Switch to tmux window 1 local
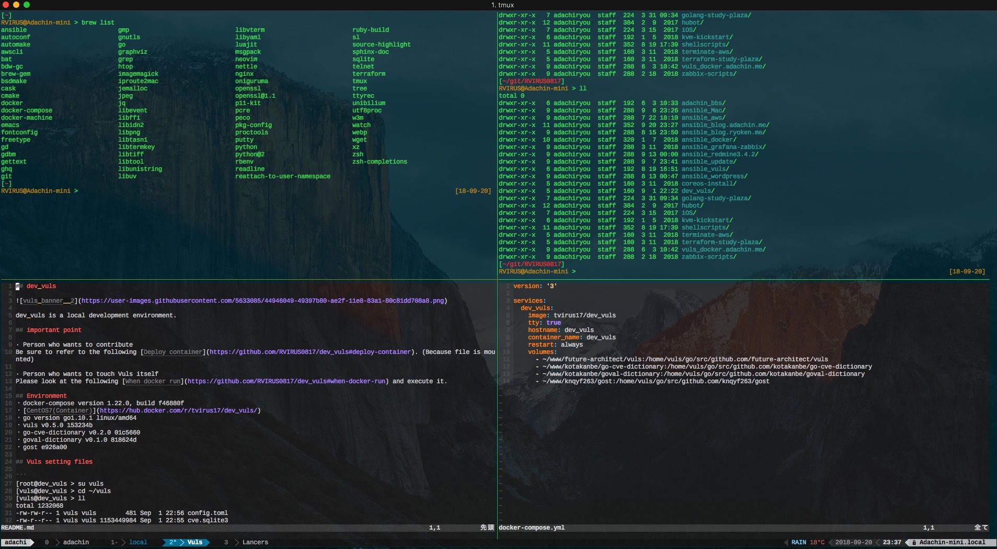997x549 pixels. point(137,542)
